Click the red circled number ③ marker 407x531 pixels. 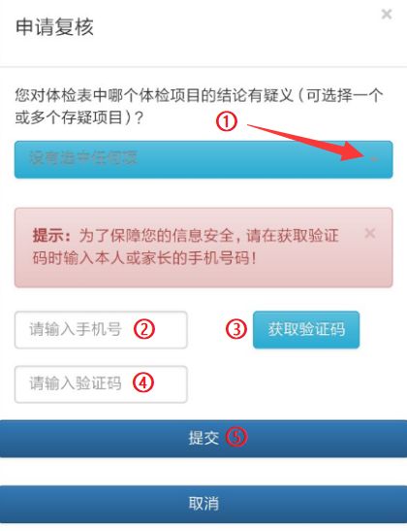(x=236, y=329)
